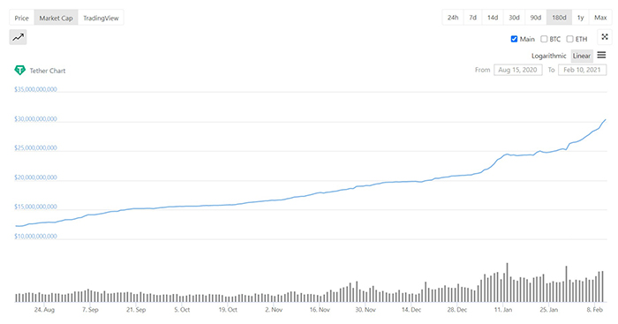This screenshot has height=324, width=618.
Task: Switch chart to Linear scale
Action: [x=582, y=56]
